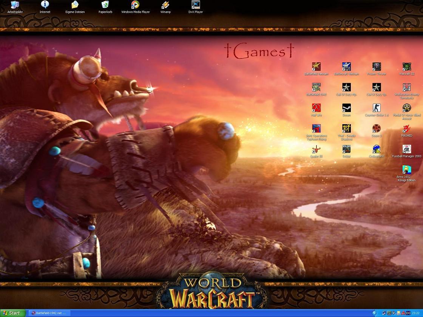Viewport: 423px width, 317px height.
Task: Select the Anno 1602 Königs Edition icon
Action: click(406, 169)
